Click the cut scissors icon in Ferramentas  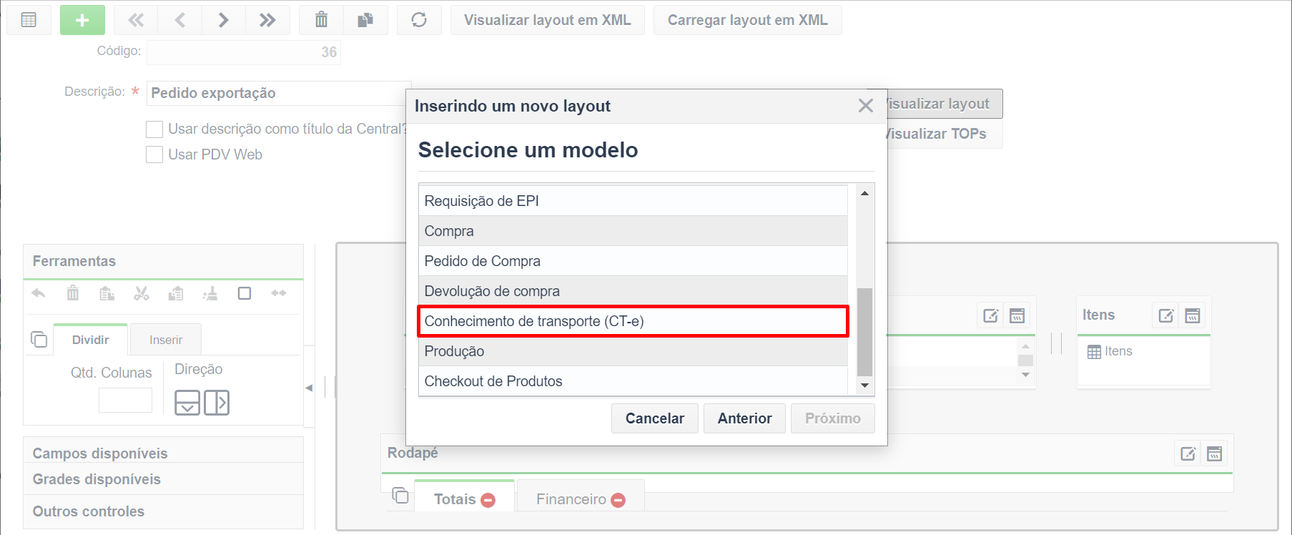pyautogui.click(x=142, y=293)
